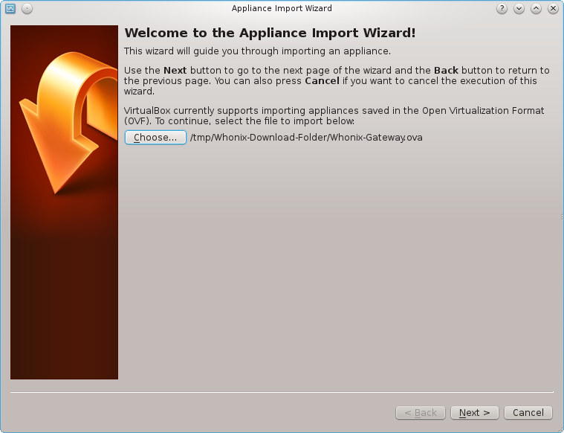Click the Welcome to Appliance Import Wizard heading
This screenshot has width=564, height=433.
coord(270,33)
